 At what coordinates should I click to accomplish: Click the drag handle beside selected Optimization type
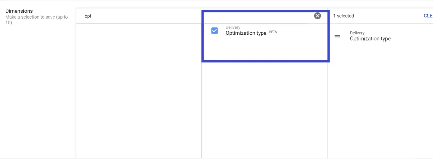(337, 36)
